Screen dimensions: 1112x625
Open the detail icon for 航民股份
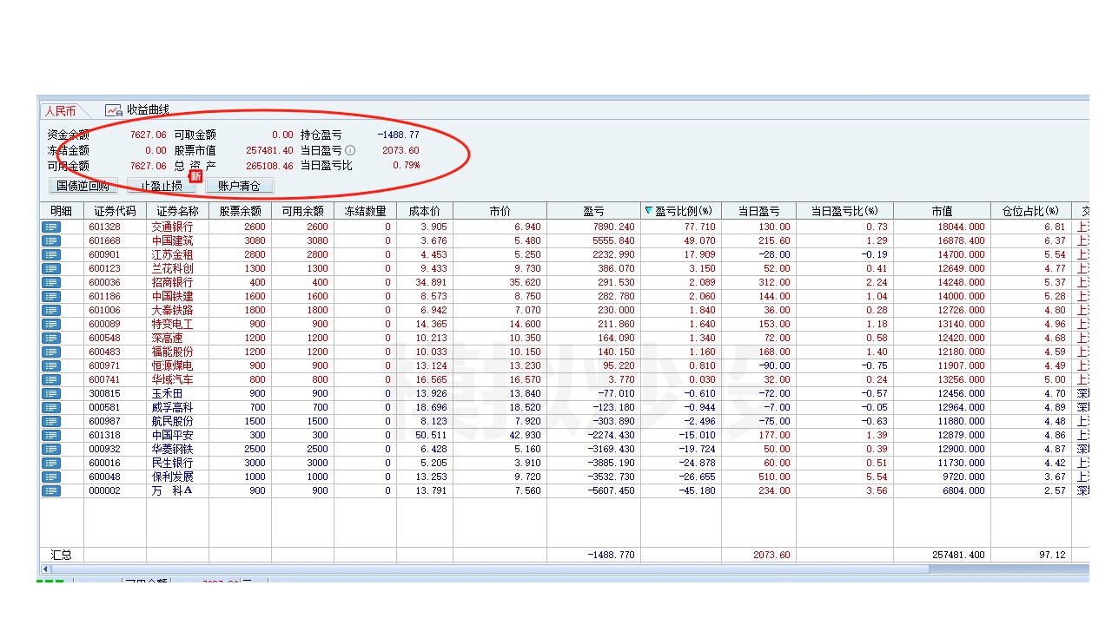pyautogui.click(x=51, y=421)
